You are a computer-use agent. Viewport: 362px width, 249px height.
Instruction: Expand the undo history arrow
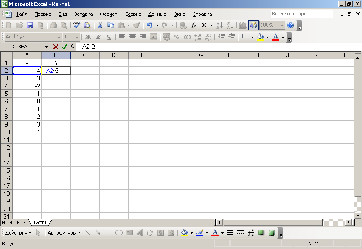click(x=157, y=25)
